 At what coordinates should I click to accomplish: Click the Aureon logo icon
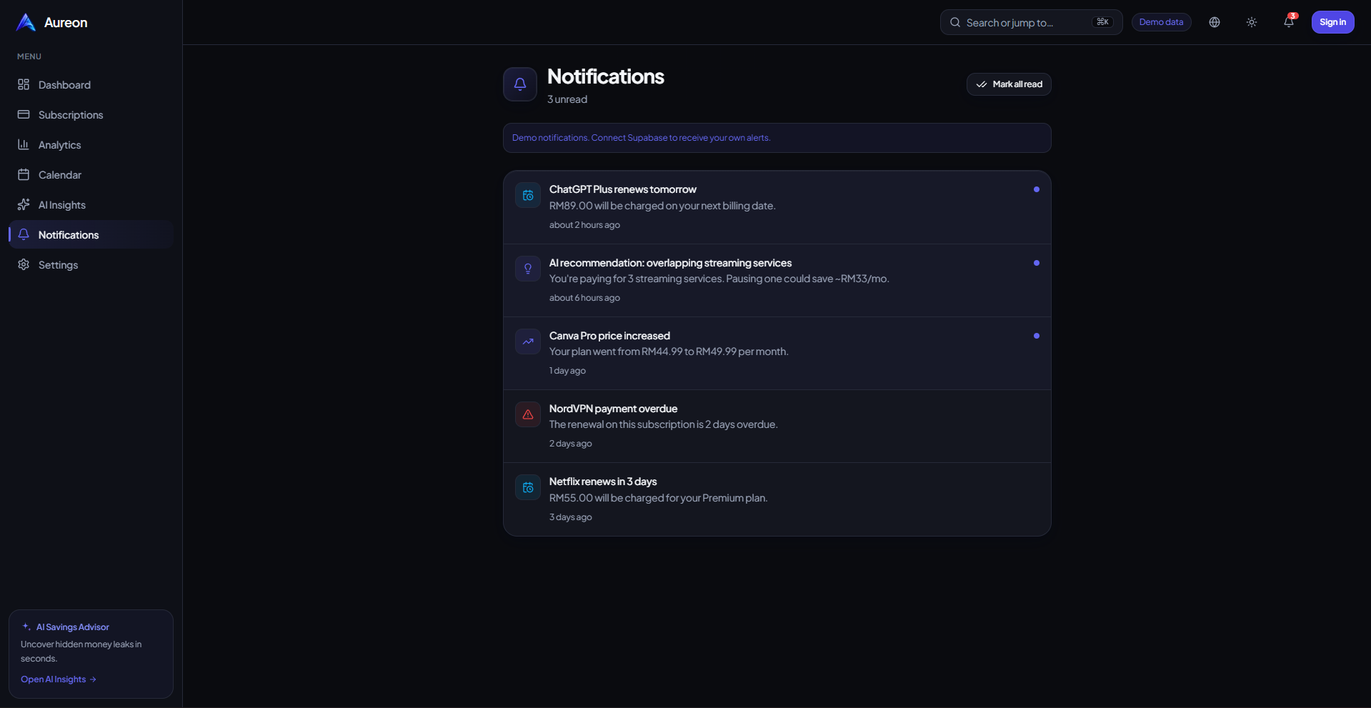[26, 22]
